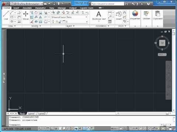The height and width of the screenshot is (132, 177).
Task: Open the Unsaved Layer State dropdown
Action: click(70, 17)
